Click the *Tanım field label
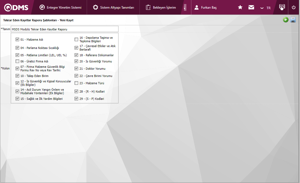Image resolution: width=300 pixels, height=183 pixels. click(6, 29)
